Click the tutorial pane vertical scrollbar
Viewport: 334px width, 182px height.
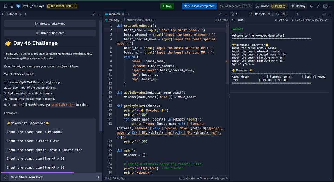click(101, 74)
